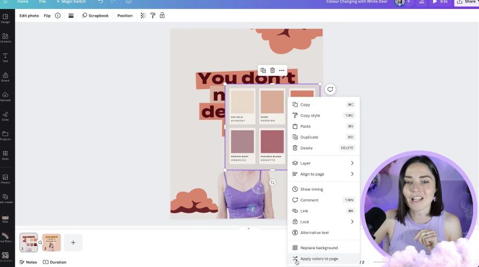Open the Scrapbook effect button

coord(95,16)
